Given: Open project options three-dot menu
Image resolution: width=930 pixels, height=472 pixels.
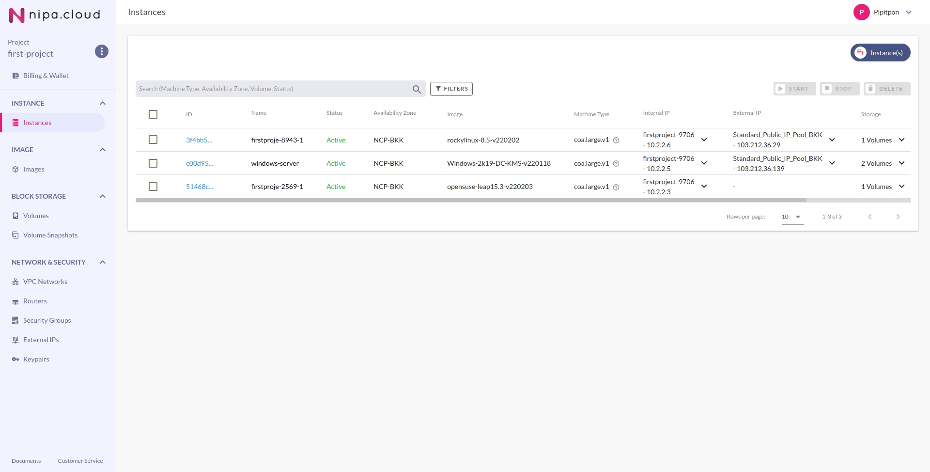Looking at the screenshot, I should pos(102,51).
